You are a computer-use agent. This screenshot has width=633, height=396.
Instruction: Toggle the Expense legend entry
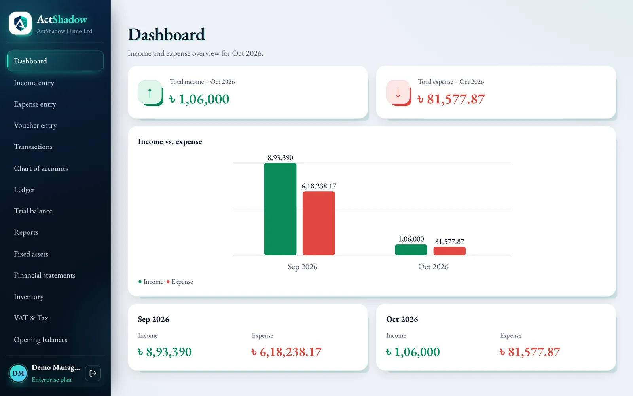180,282
